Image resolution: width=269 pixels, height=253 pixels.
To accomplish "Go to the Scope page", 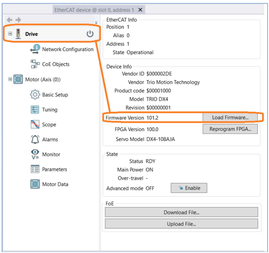I will (x=49, y=125).
